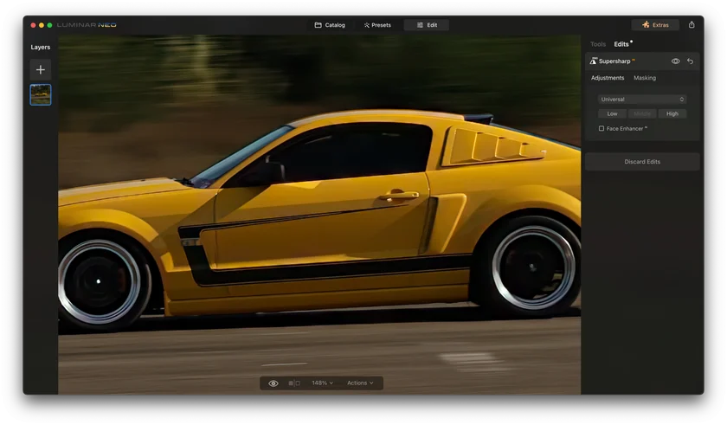
Task: Select the Low sharpening level
Action: (612, 114)
